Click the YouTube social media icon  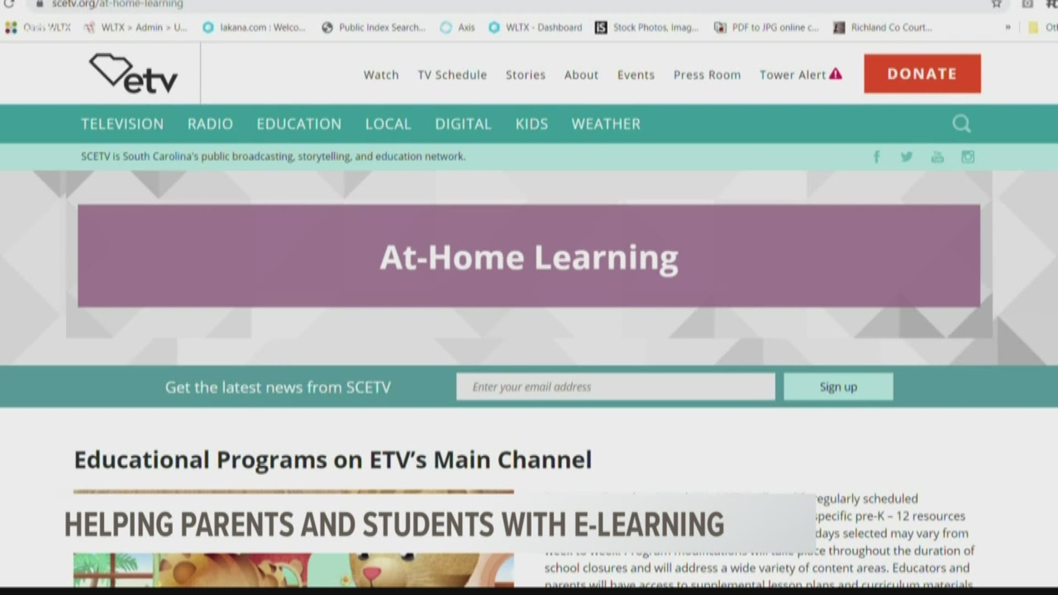point(938,157)
